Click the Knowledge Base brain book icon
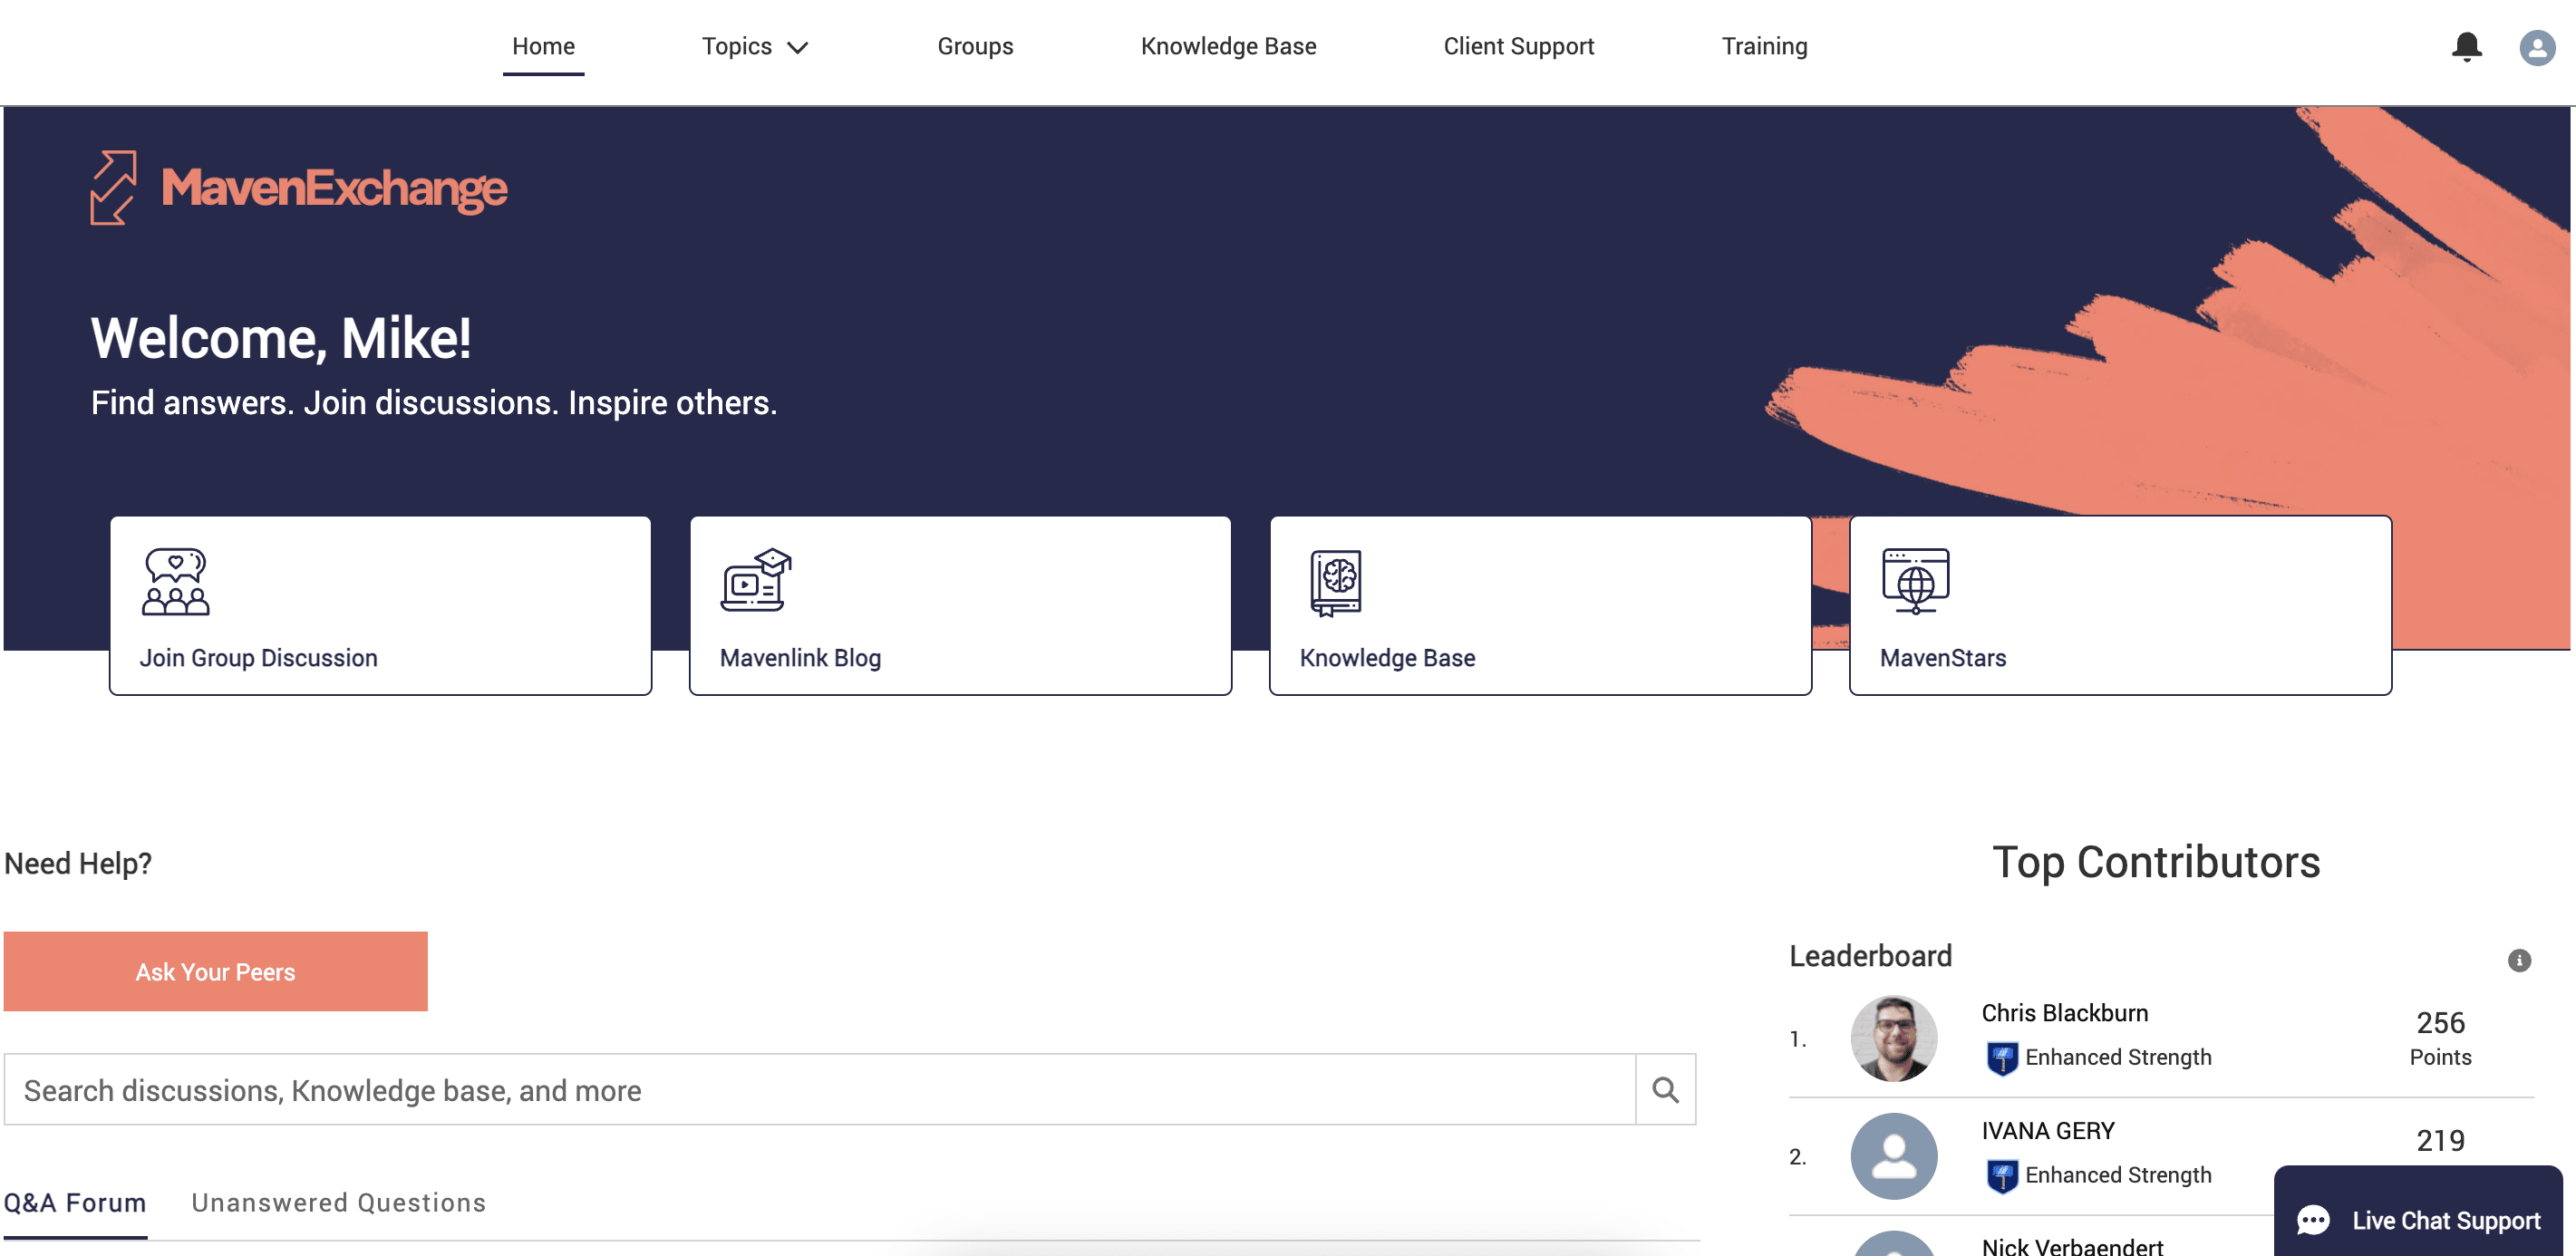The image size is (2576, 1256). pyautogui.click(x=1336, y=582)
